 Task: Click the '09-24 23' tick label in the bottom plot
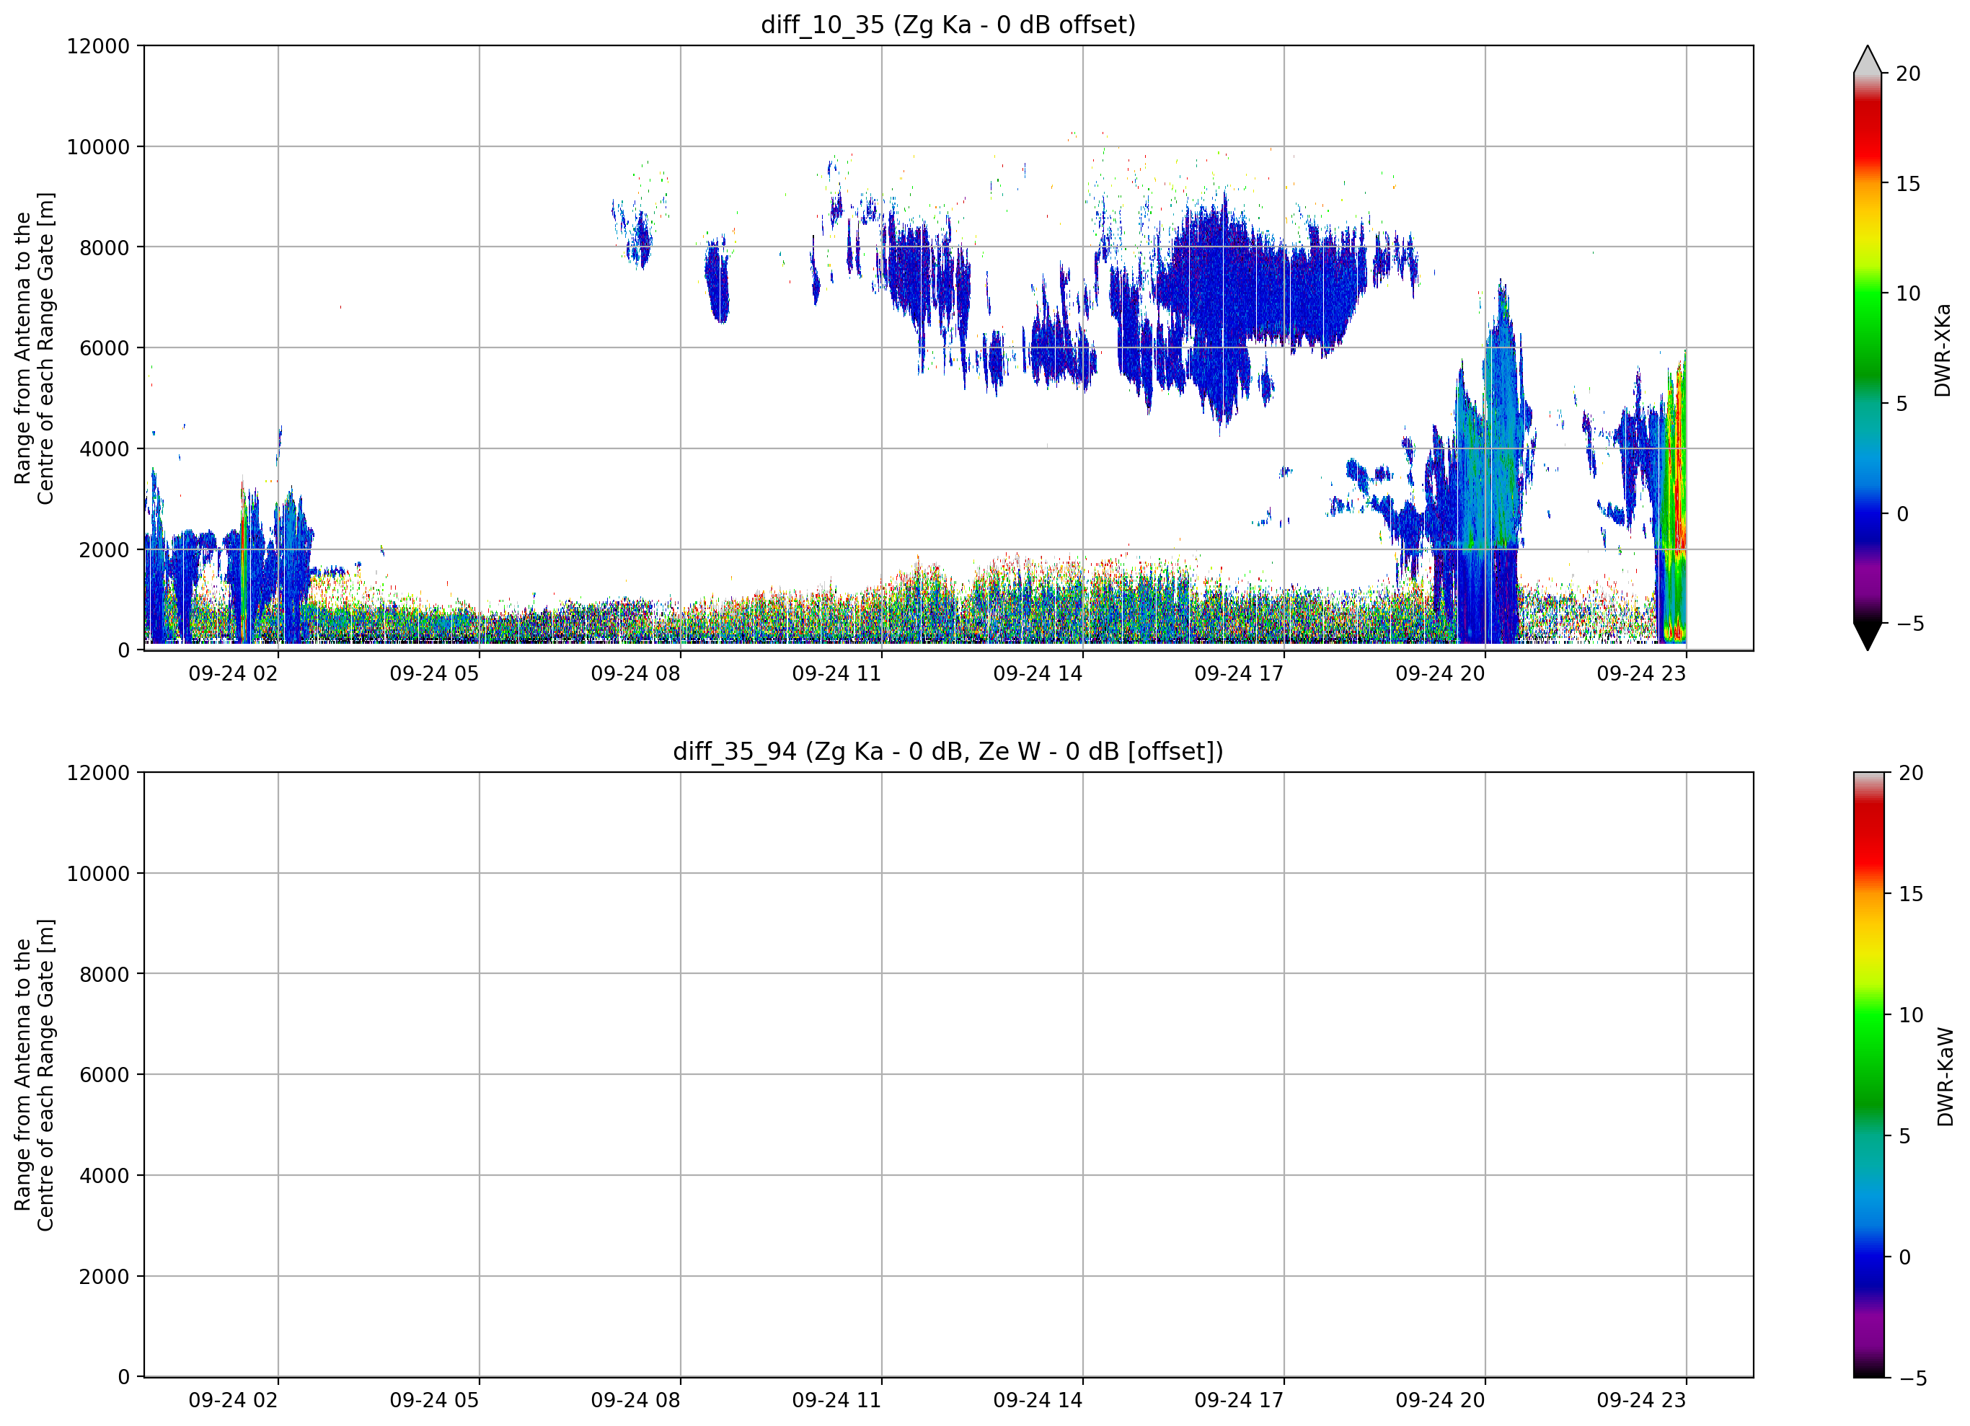click(x=1642, y=1401)
